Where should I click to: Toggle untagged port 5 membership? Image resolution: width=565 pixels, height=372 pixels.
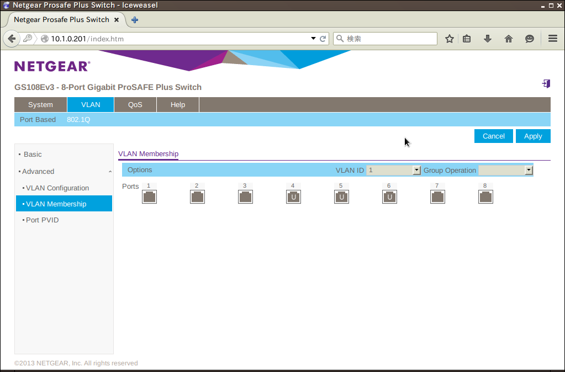(x=341, y=196)
